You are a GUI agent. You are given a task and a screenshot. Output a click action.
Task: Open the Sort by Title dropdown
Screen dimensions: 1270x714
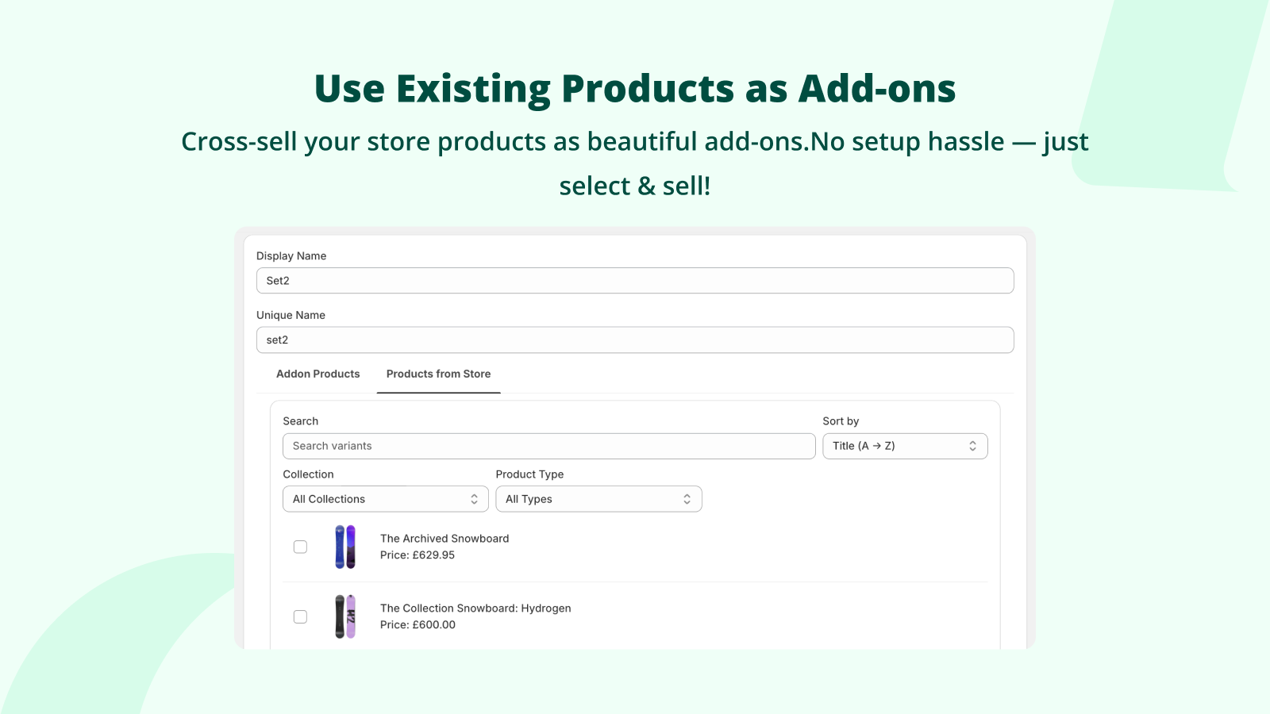tap(905, 446)
